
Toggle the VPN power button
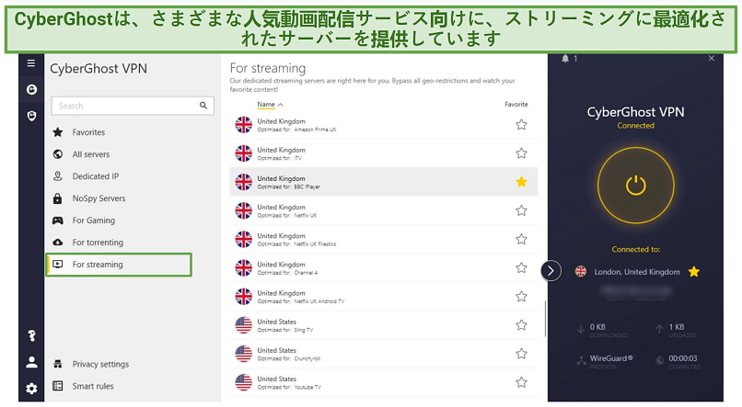coord(635,185)
